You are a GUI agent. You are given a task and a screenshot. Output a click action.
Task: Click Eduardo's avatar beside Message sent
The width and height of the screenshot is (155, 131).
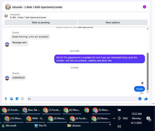point(7,44)
